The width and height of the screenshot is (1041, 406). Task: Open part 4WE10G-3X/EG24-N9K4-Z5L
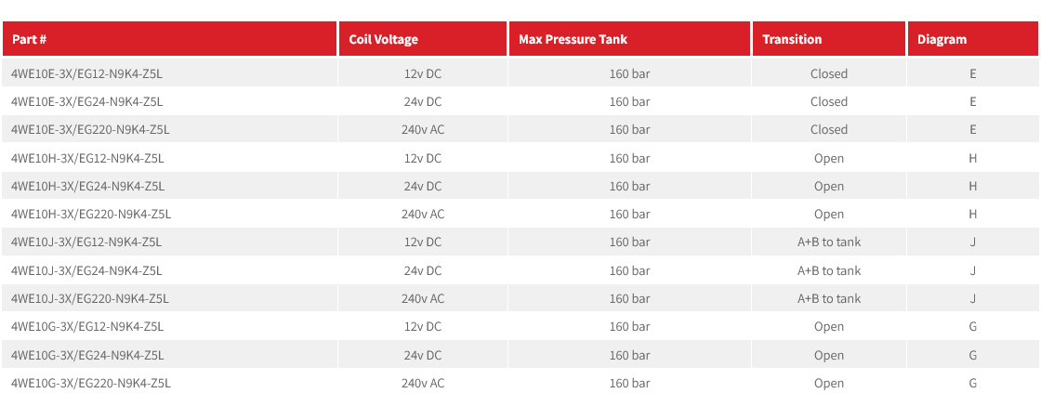[x=87, y=355]
